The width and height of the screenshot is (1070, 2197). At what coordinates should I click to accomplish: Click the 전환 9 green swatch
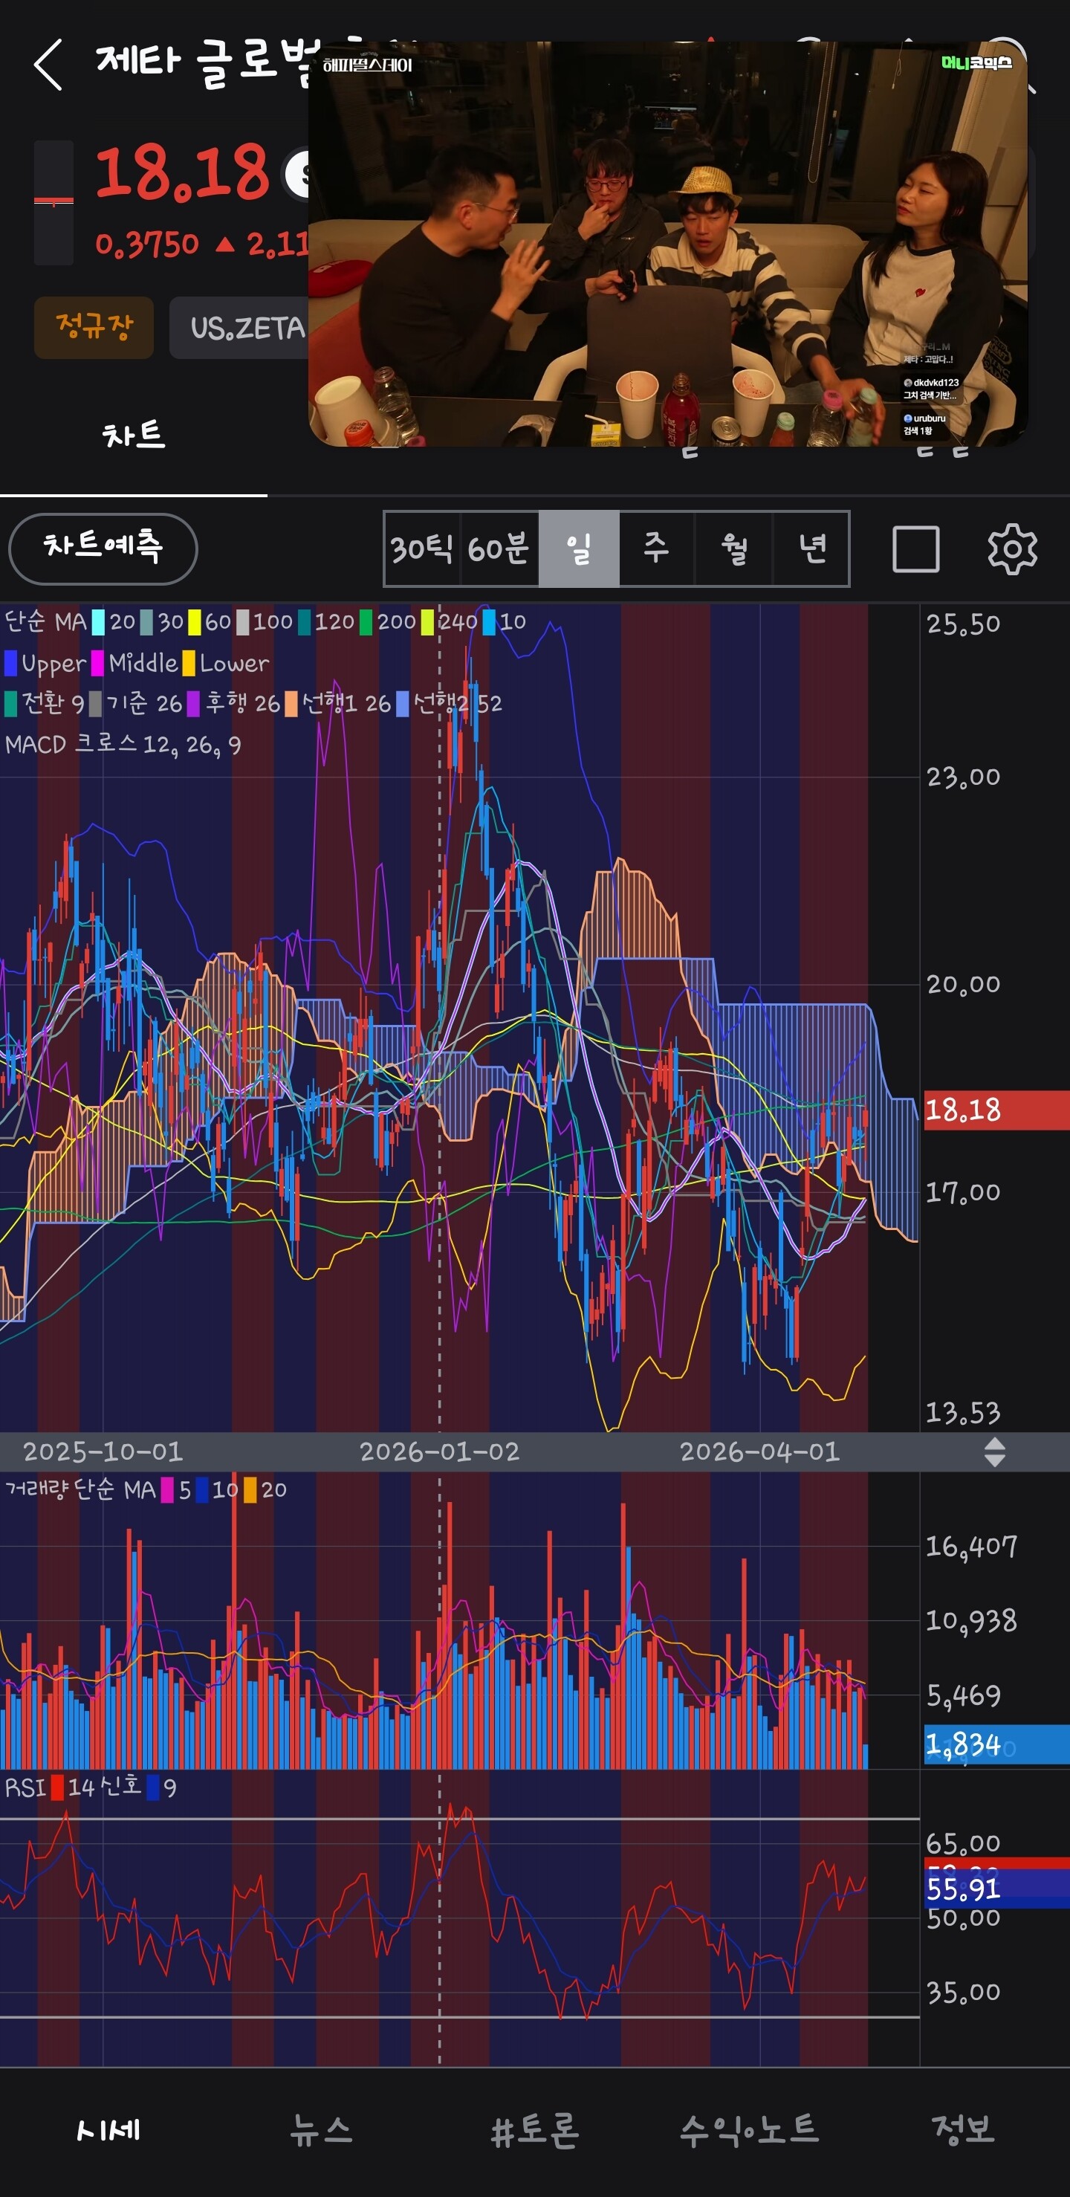(x=11, y=704)
